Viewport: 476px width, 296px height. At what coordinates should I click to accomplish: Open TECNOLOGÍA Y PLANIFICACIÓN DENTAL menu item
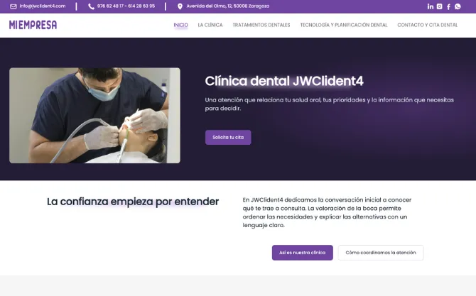point(344,25)
